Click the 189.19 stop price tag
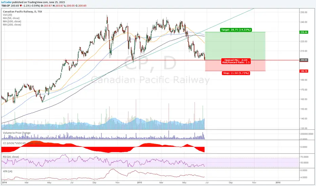 click(x=304, y=71)
